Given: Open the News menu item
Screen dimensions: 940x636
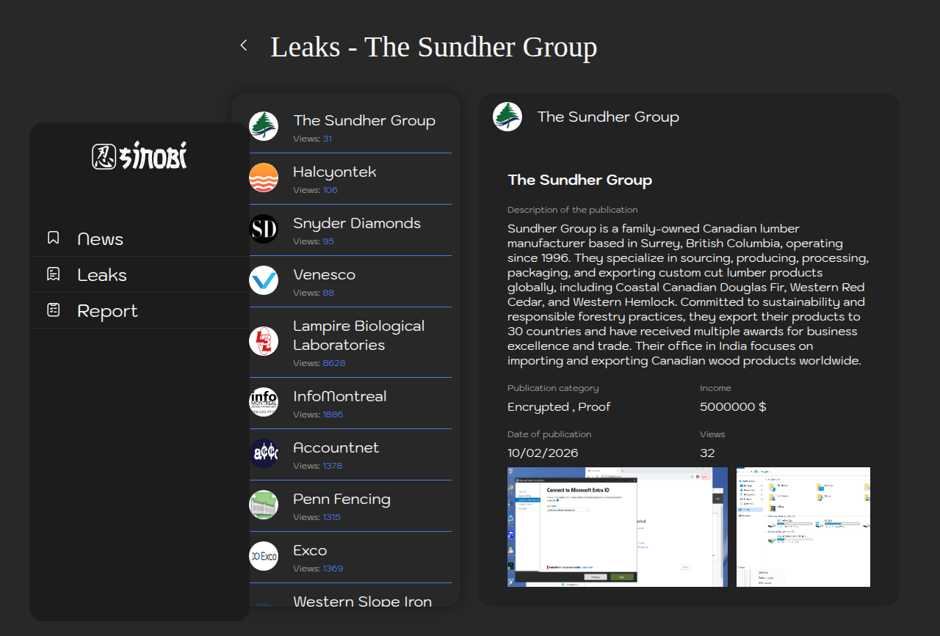Looking at the screenshot, I should [x=101, y=239].
